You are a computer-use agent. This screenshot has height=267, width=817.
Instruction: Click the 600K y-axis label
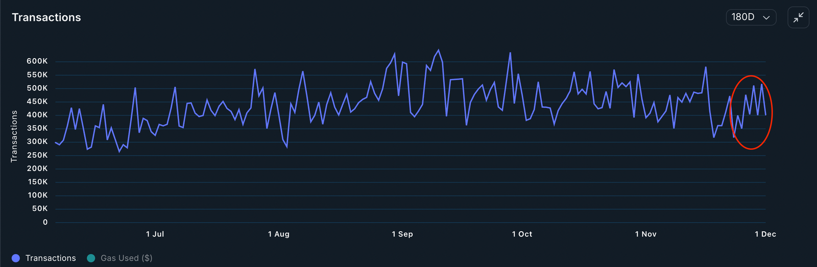point(37,61)
